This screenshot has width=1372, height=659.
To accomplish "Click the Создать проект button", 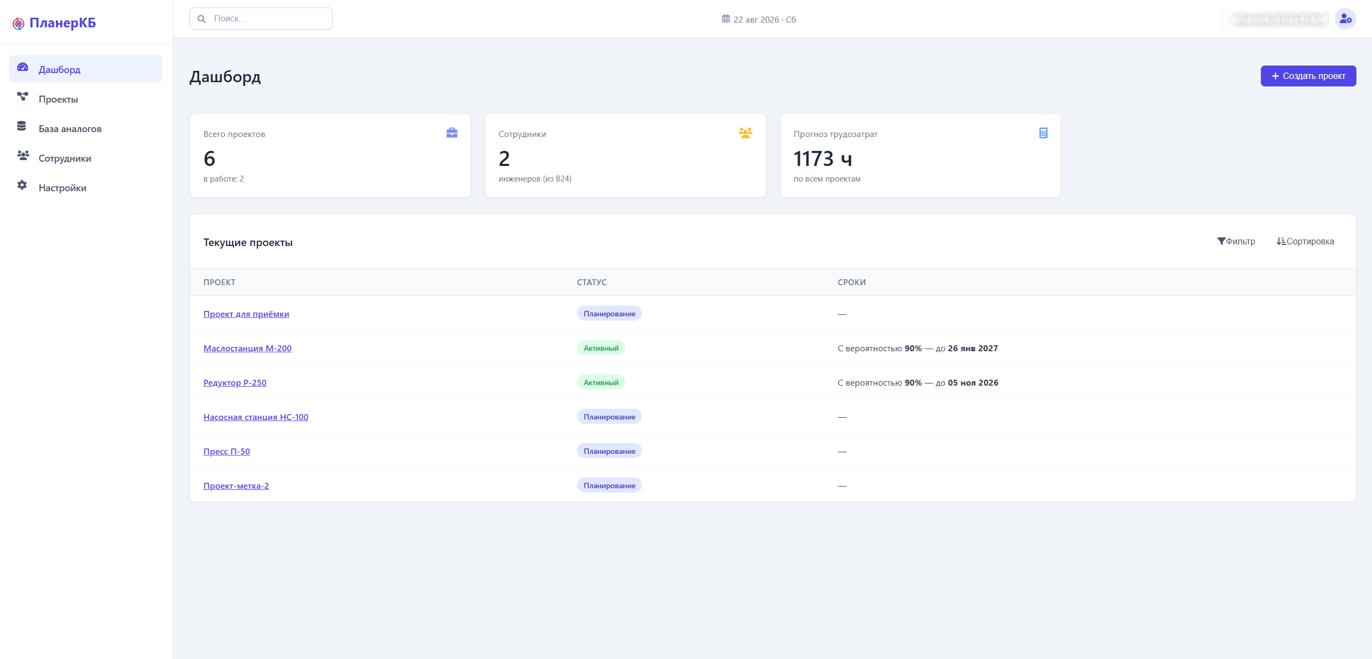I will point(1308,76).
